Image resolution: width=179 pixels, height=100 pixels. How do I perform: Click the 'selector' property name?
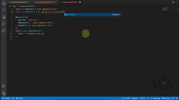click(22, 20)
